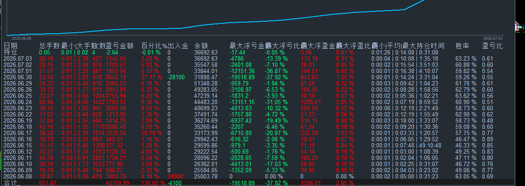Click trade count 1793

point(98,152)
